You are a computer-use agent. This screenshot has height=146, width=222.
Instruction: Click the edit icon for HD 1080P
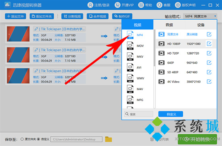pyautogui.click(x=209, y=44)
